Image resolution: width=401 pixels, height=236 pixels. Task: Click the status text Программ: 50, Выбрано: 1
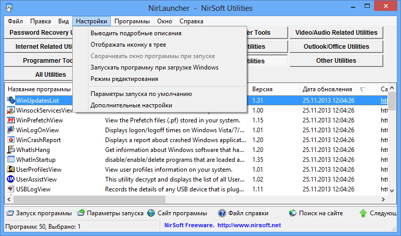[x=43, y=226]
